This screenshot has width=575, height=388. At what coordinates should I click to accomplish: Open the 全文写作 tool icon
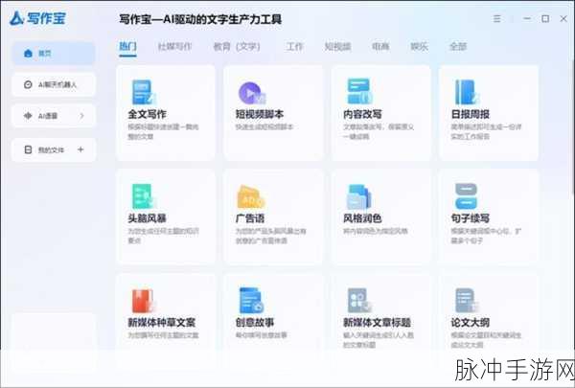pos(144,92)
